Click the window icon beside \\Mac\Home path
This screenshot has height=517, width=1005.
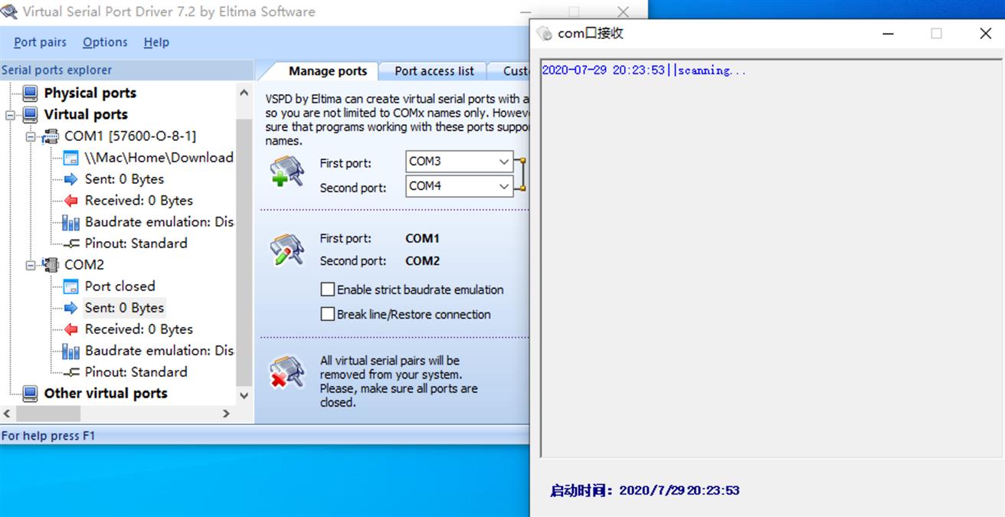pyautogui.click(x=71, y=157)
